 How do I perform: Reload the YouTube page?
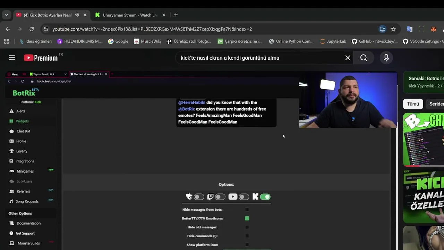pos(32,29)
